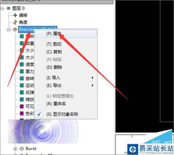174x155 pixels.
Task: Click the 角度 angle rotation icon
Action: pyautogui.click(x=15, y=22)
